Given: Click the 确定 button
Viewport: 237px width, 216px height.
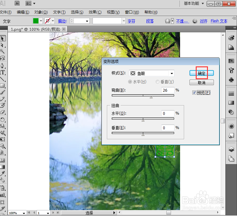Looking at the screenshot, I should 202,73.
